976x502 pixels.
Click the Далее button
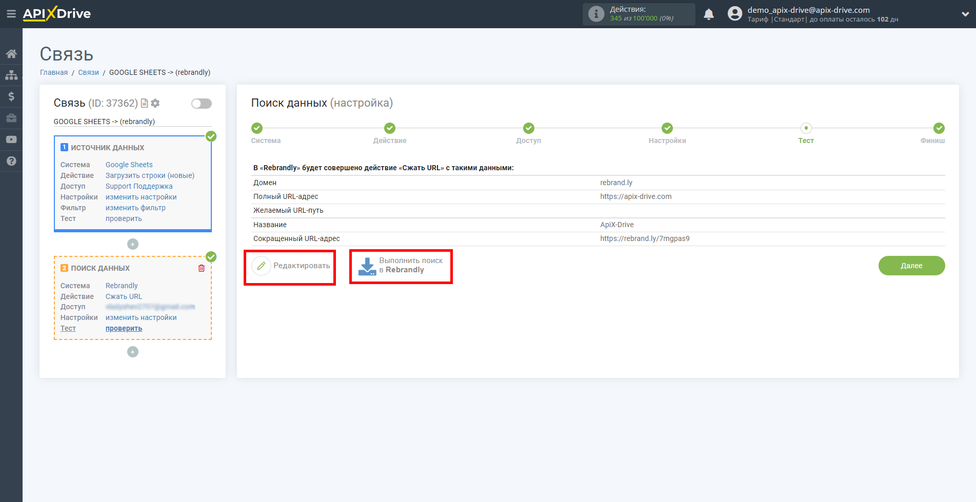pyautogui.click(x=911, y=266)
